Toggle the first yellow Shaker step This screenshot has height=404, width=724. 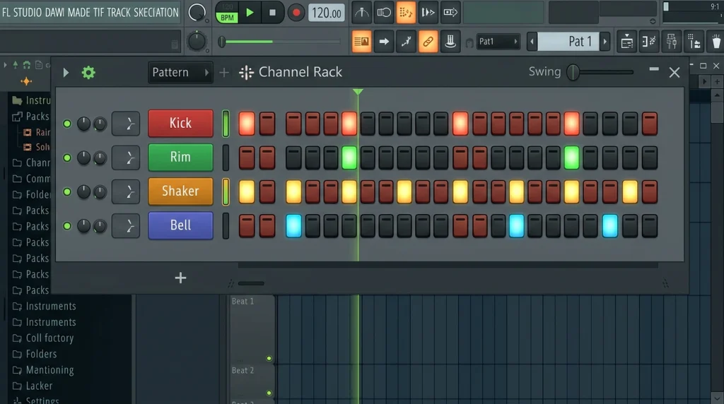coord(247,192)
